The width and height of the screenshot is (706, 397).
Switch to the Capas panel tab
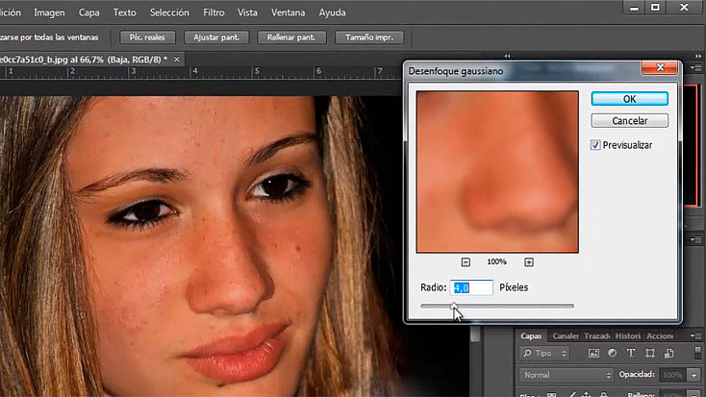point(531,335)
